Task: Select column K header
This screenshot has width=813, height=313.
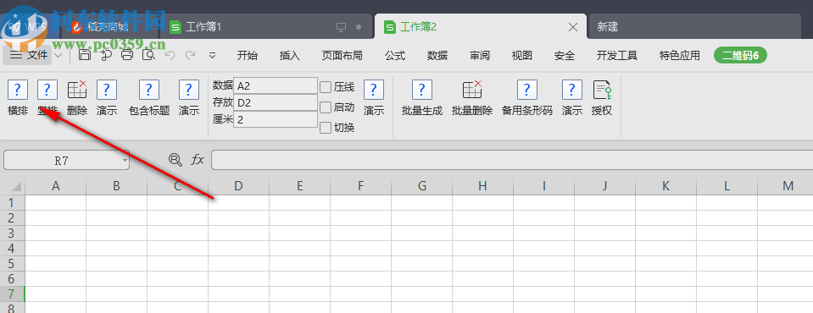Action: tap(665, 186)
